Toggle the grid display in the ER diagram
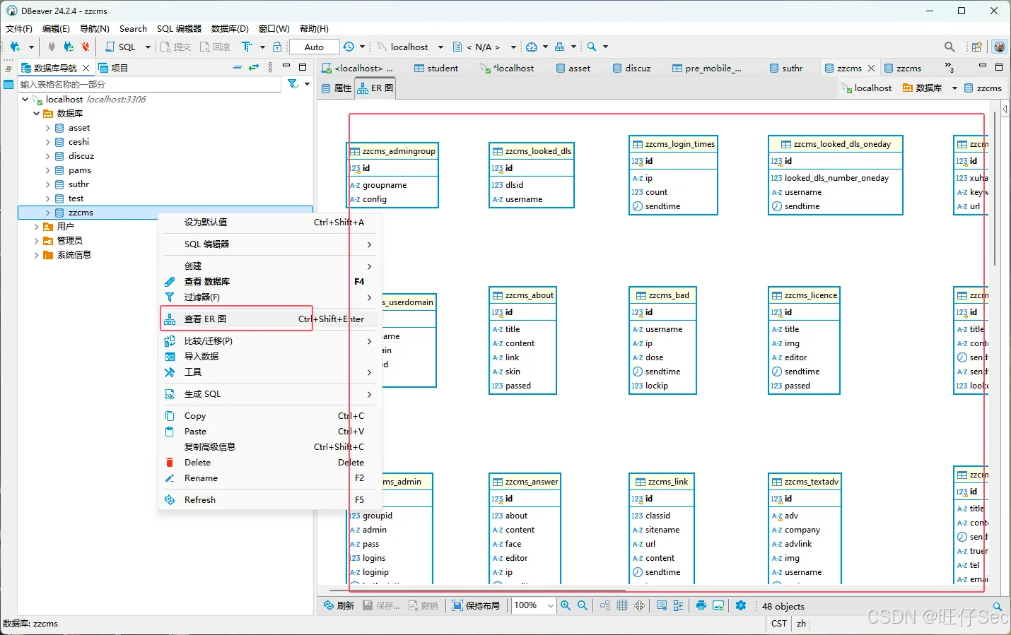 point(622,605)
